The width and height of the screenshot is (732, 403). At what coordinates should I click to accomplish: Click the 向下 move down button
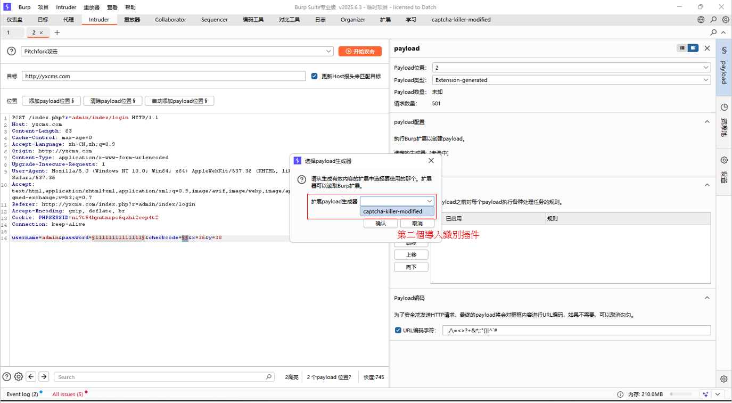click(x=411, y=267)
